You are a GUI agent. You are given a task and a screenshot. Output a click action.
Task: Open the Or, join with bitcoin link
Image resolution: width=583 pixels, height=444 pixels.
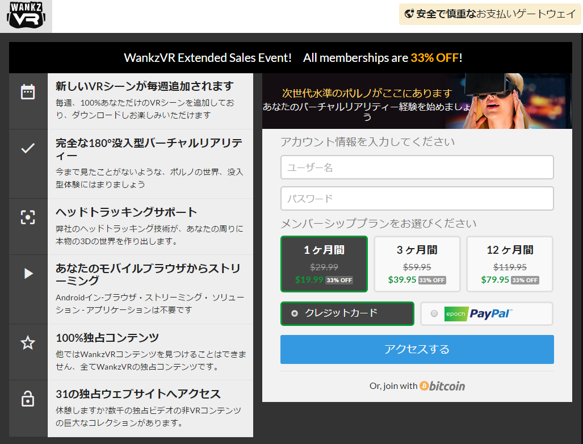click(x=417, y=386)
